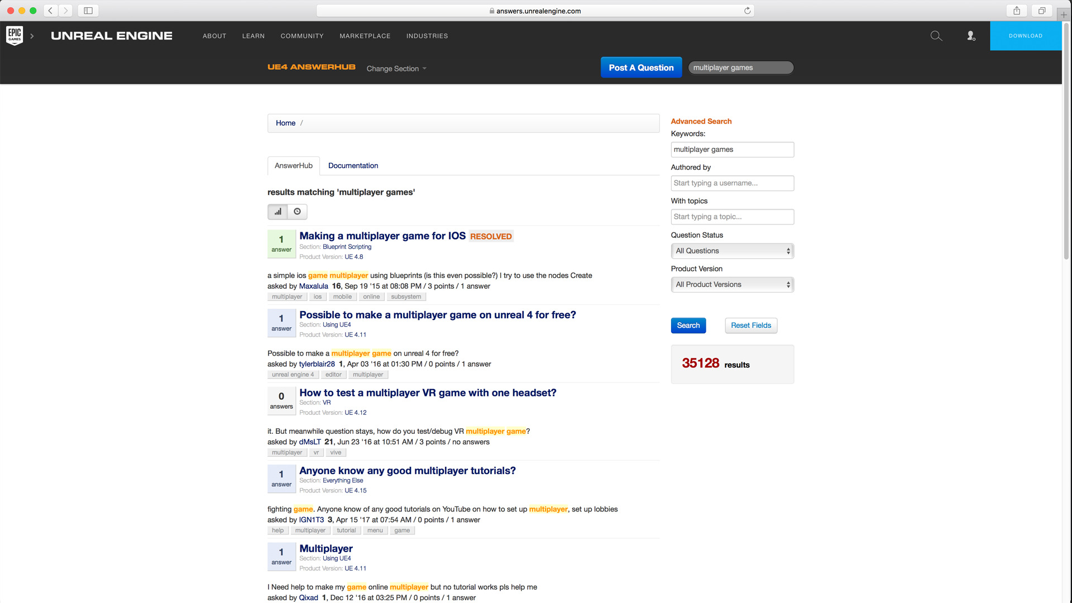Click the browser back arrow
This screenshot has width=1072, height=603.
coord(50,10)
